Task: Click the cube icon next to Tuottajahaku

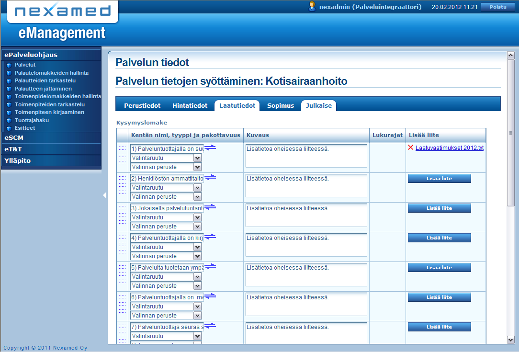Action: click(9, 121)
